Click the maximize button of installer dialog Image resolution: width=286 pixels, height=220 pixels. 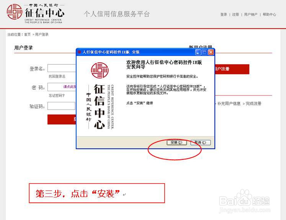(x=204, y=52)
